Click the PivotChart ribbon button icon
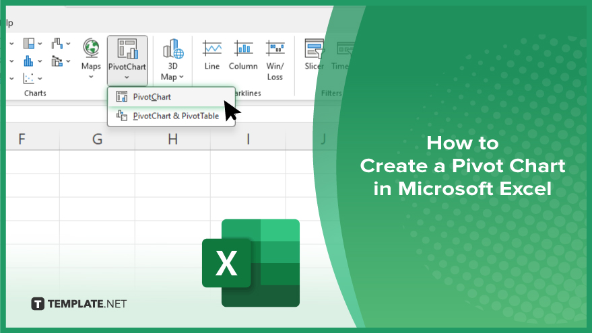The height and width of the screenshot is (333, 592). 127,48
